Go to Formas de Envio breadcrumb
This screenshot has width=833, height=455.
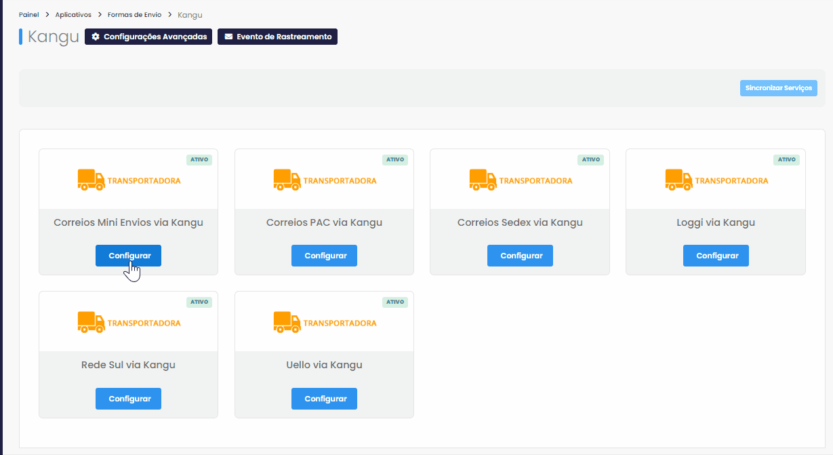pyautogui.click(x=134, y=14)
